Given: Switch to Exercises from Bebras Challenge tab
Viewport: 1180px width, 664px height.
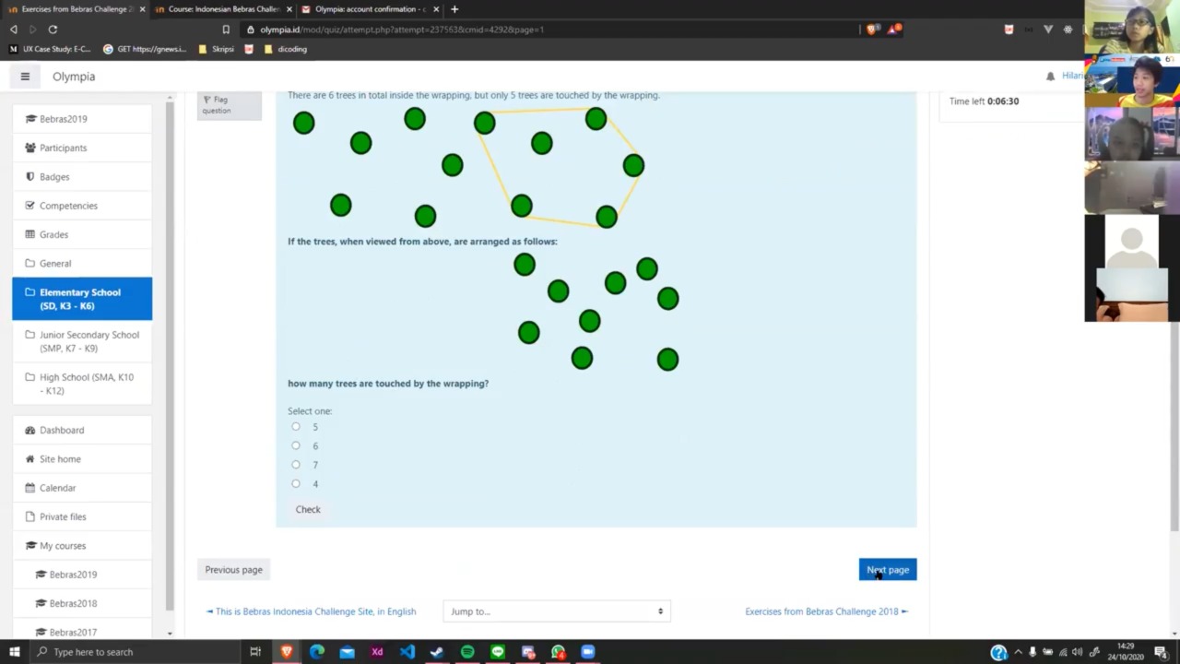Looking at the screenshot, I should [76, 9].
